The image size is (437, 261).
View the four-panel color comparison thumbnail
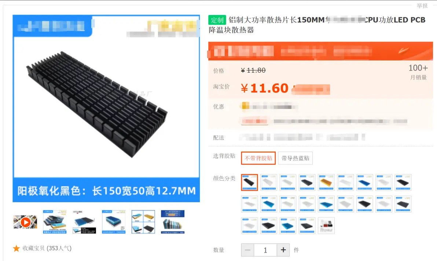pyautogui.click(x=143, y=222)
